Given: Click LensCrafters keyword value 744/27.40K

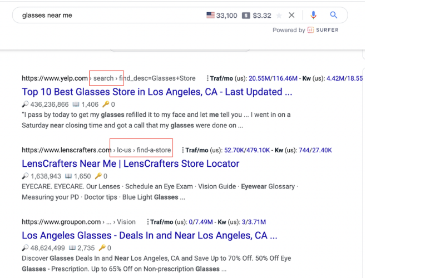Looking at the screenshot, I should 315,150.
